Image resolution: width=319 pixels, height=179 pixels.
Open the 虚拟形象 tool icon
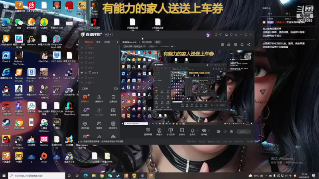85,125
